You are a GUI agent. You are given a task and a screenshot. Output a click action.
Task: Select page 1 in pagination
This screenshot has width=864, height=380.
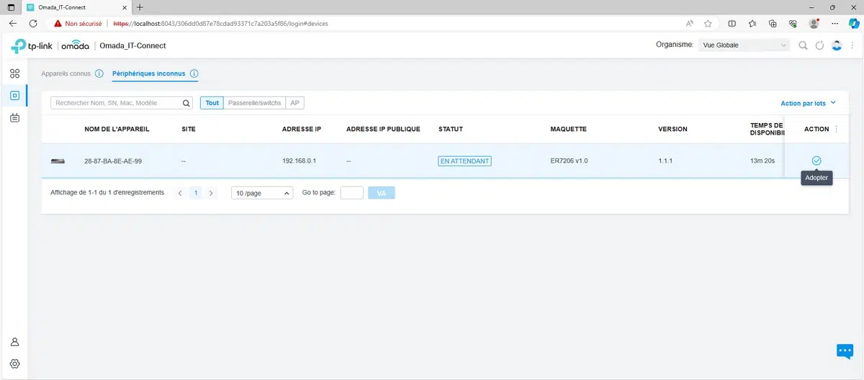point(196,193)
